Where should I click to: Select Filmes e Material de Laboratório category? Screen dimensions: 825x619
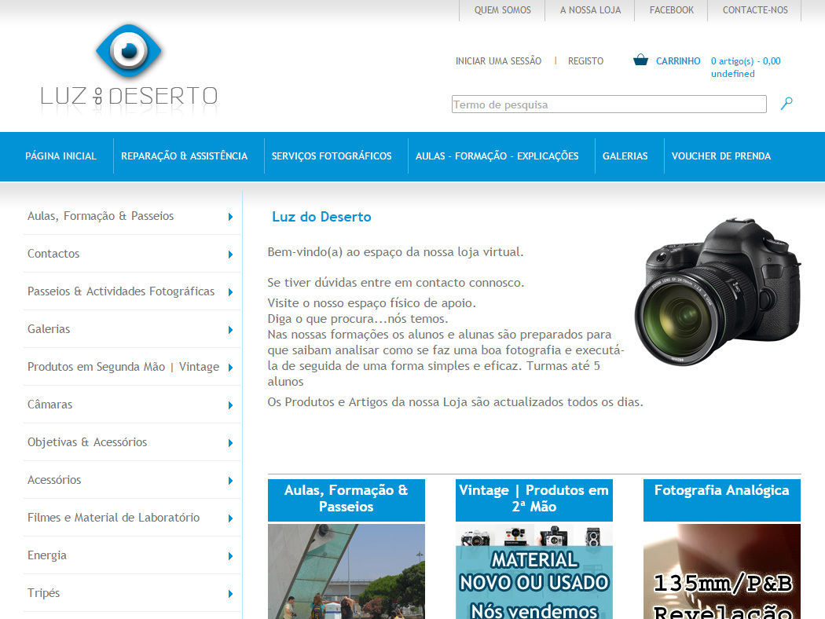point(113,518)
